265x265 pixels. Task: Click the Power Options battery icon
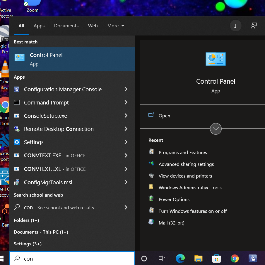click(x=151, y=198)
